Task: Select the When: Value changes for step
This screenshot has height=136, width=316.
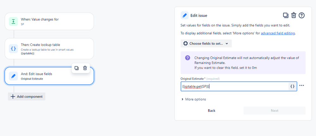Action: 49,21
